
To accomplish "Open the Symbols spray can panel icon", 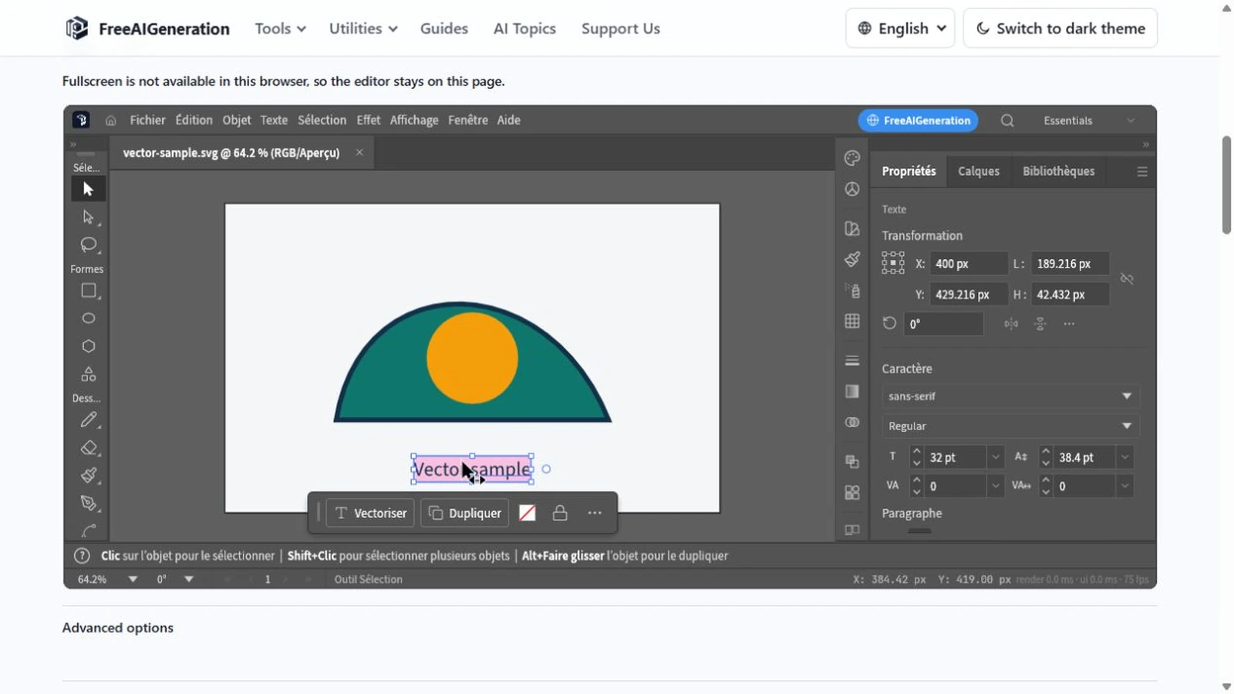I will pos(851,291).
